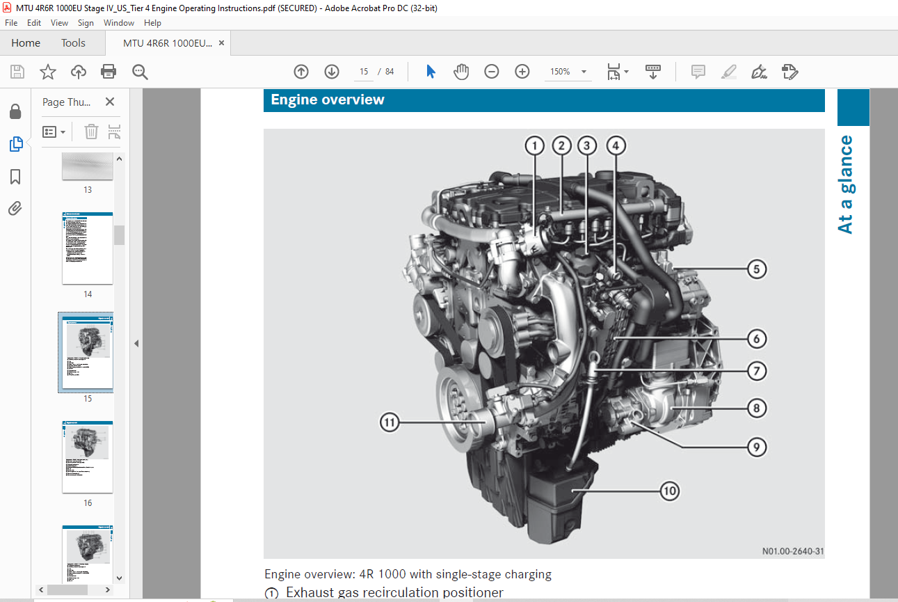898x602 pixels.
Task: Select page 16 thumbnail
Action: (88, 457)
